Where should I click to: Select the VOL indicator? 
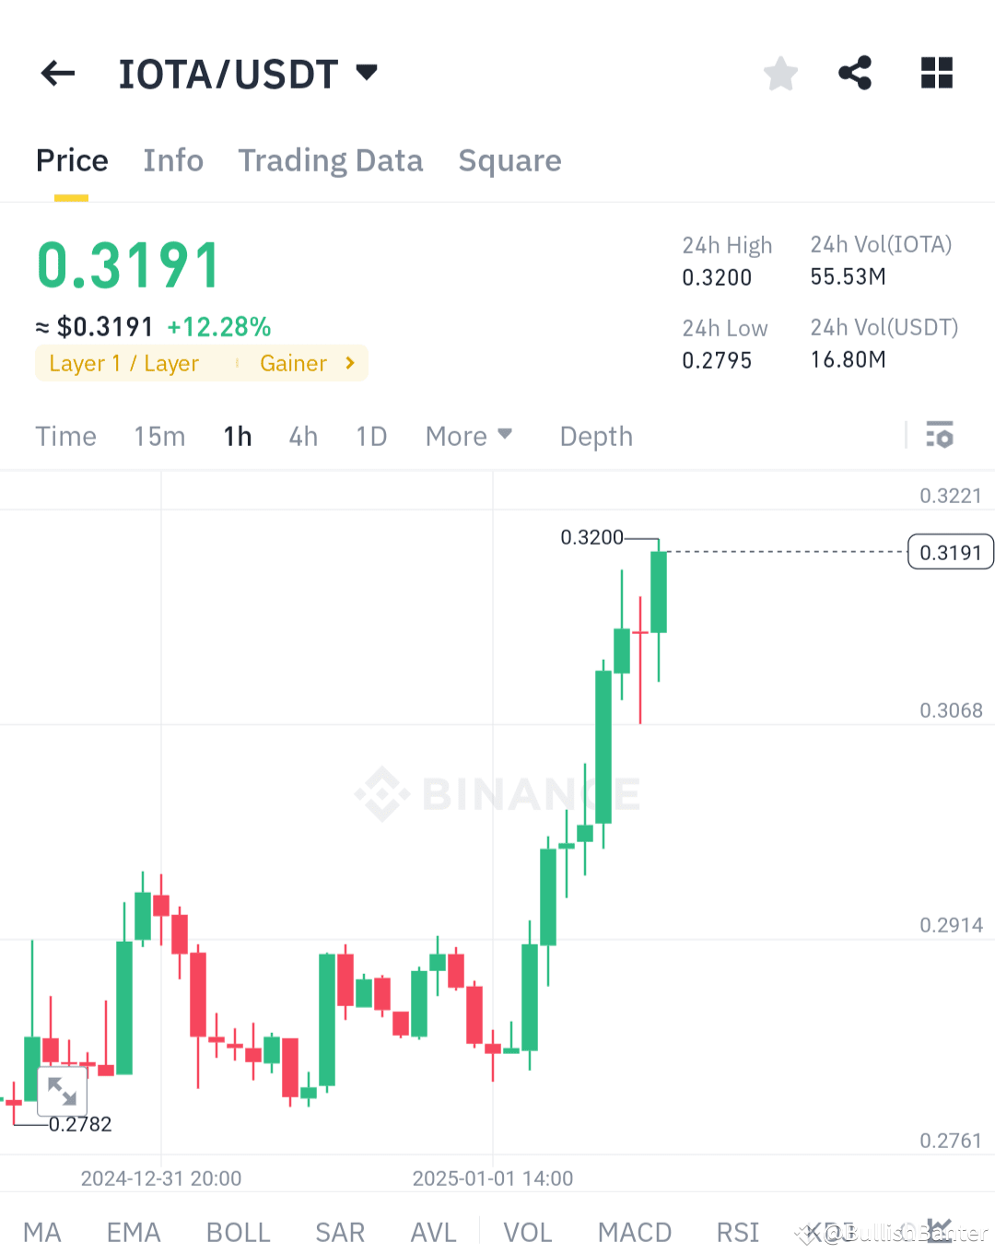[526, 1232]
